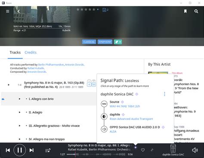Image resolution: width=204 pixels, height=158 pixels.
Task: Open the search magnifier
Action: pos(196,11)
